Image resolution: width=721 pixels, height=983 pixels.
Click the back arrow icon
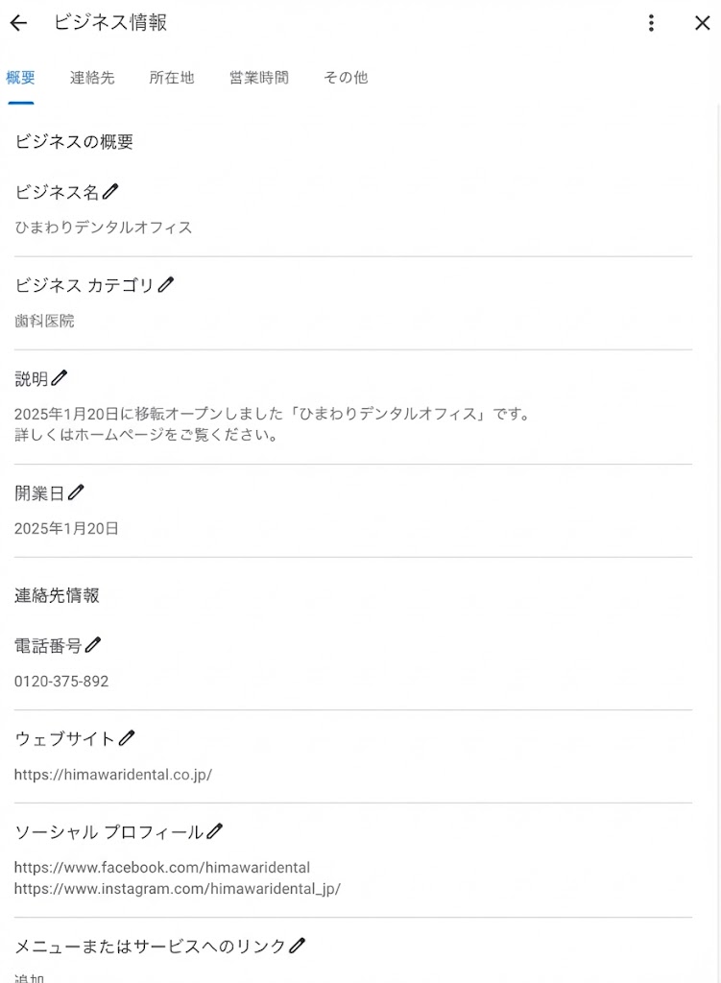(x=18, y=23)
